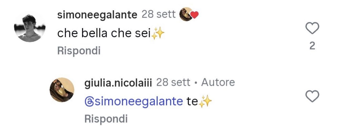Click the red heart on the author badge
The image size is (337, 133).
click(194, 16)
